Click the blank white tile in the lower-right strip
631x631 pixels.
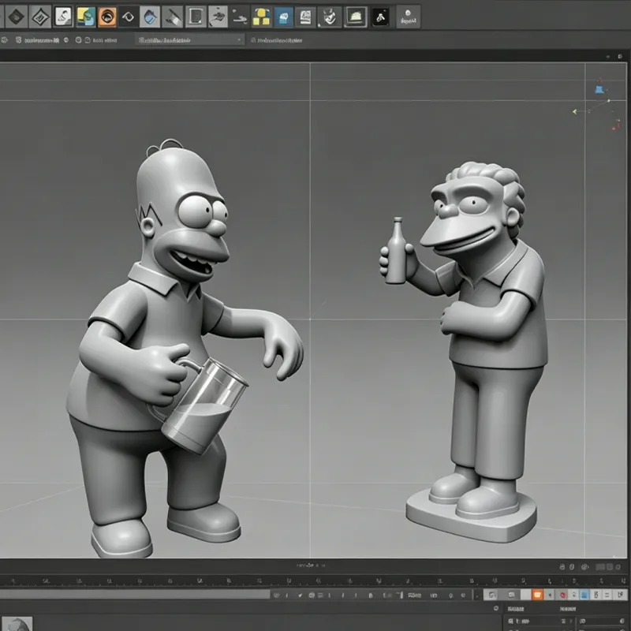pos(525,595)
